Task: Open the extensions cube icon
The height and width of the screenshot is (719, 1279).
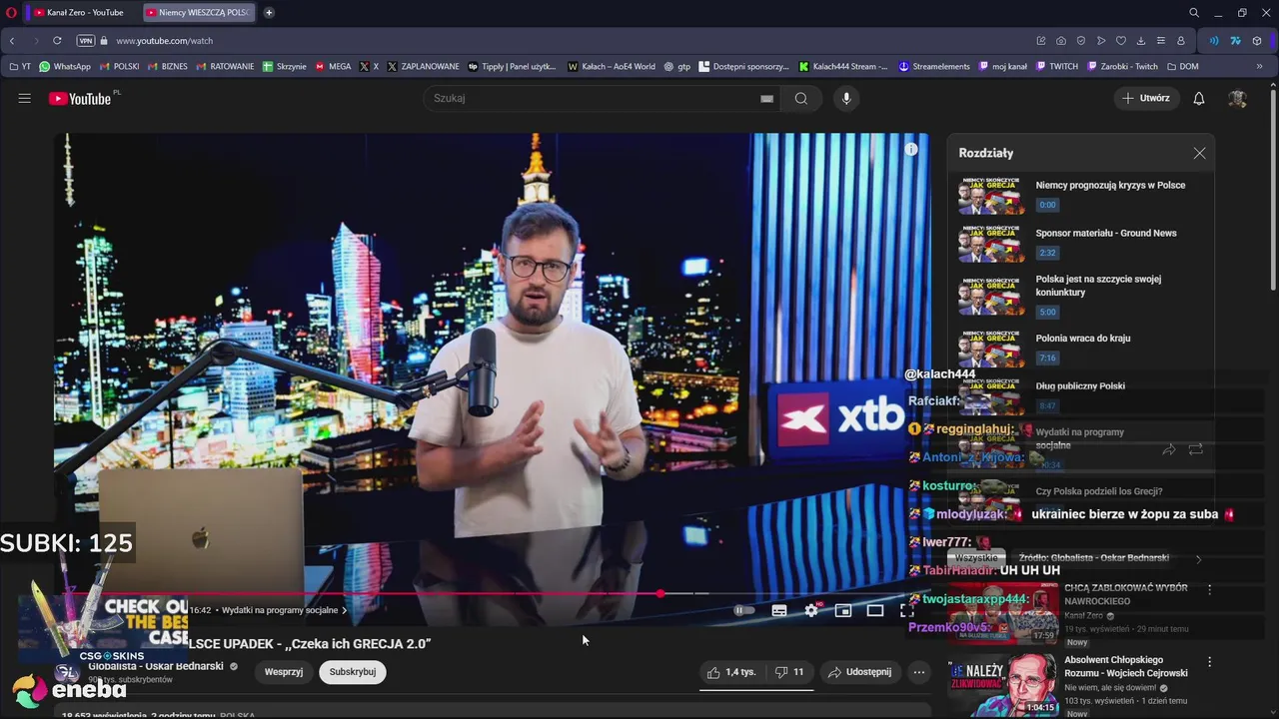Action: (x=1257, y=41)
